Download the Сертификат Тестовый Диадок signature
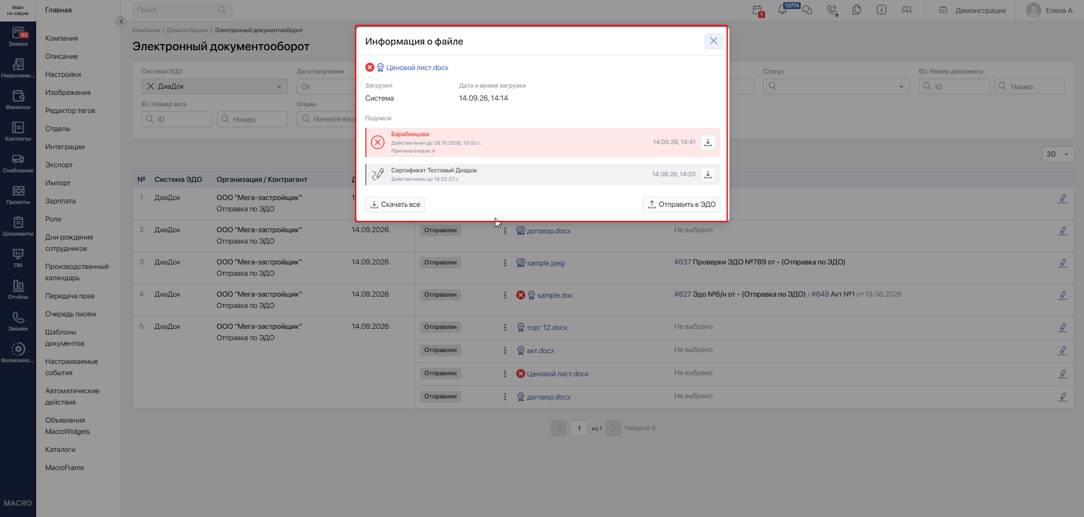The width and height of the screenshot is (1084, 517). point(707,175)
